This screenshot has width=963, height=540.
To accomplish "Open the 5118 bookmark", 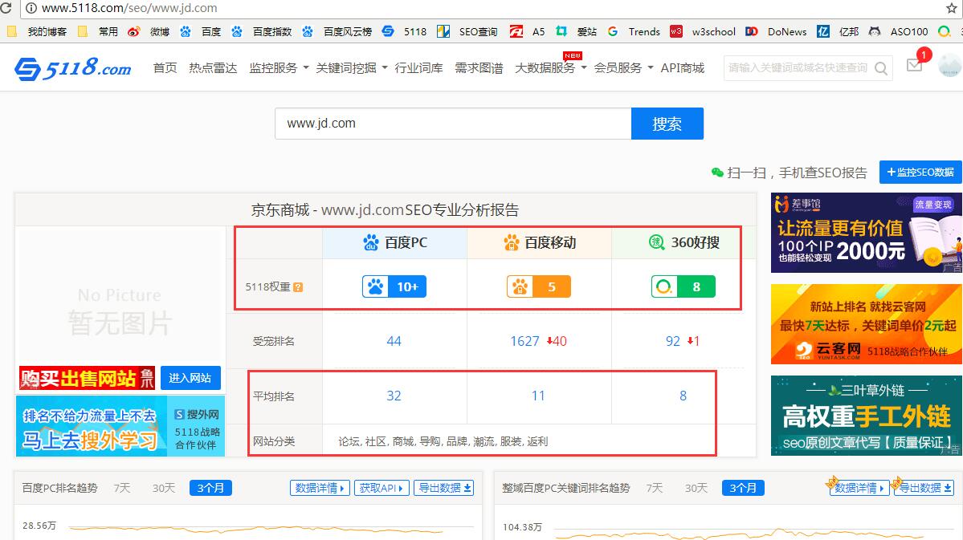I will point(404,31).
